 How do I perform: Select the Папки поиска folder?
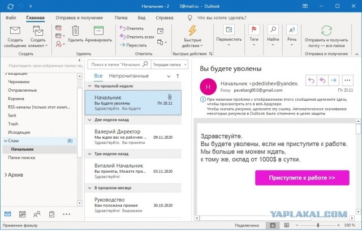(x=21, y=158)
